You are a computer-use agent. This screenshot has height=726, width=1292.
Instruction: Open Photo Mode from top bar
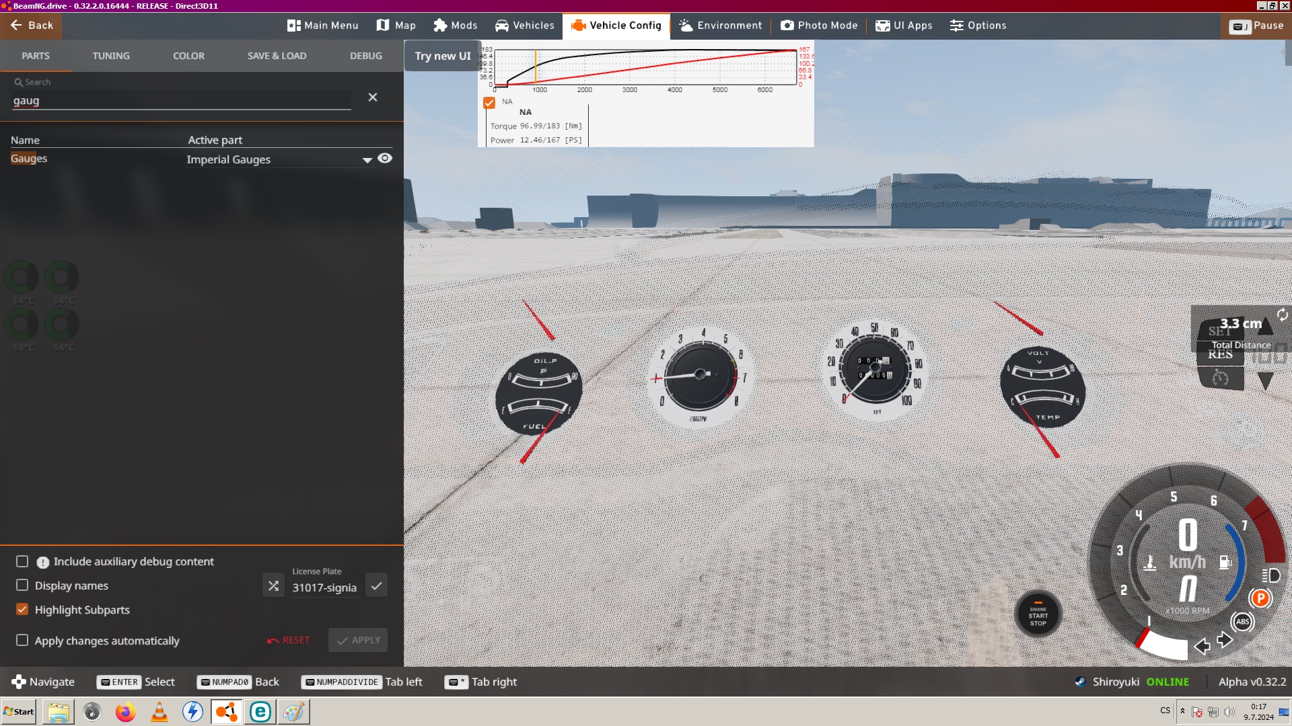coord(819,26)
